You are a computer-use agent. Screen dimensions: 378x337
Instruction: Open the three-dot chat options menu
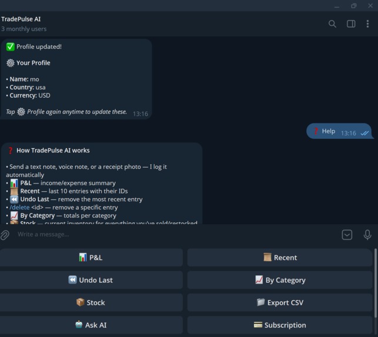[367, 24]
